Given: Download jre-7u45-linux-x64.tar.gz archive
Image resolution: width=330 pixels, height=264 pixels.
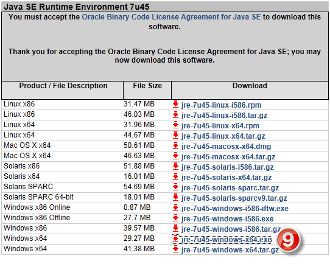Looking at the screenshot, I should click(223, 136).
